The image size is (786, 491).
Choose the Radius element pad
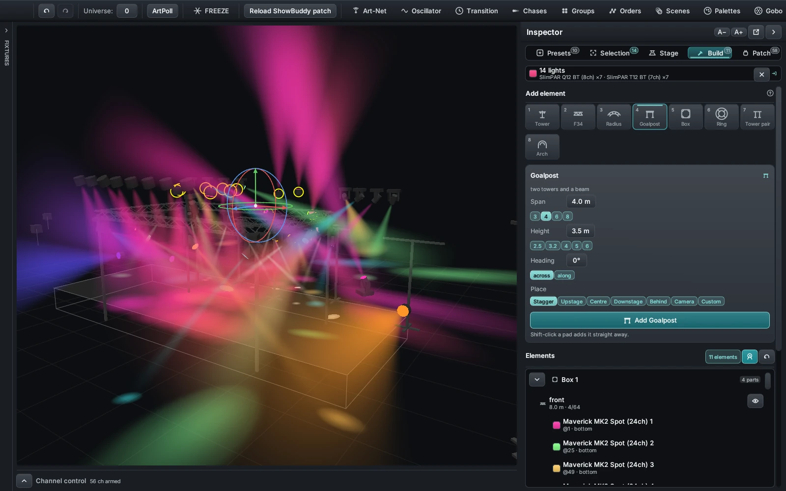point(614,117)
